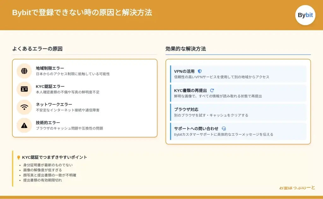Click the よくあるエラーの原因 heading
Image resolution: width=323 pixels, height=199 pixels.
(x=37, y=49)
